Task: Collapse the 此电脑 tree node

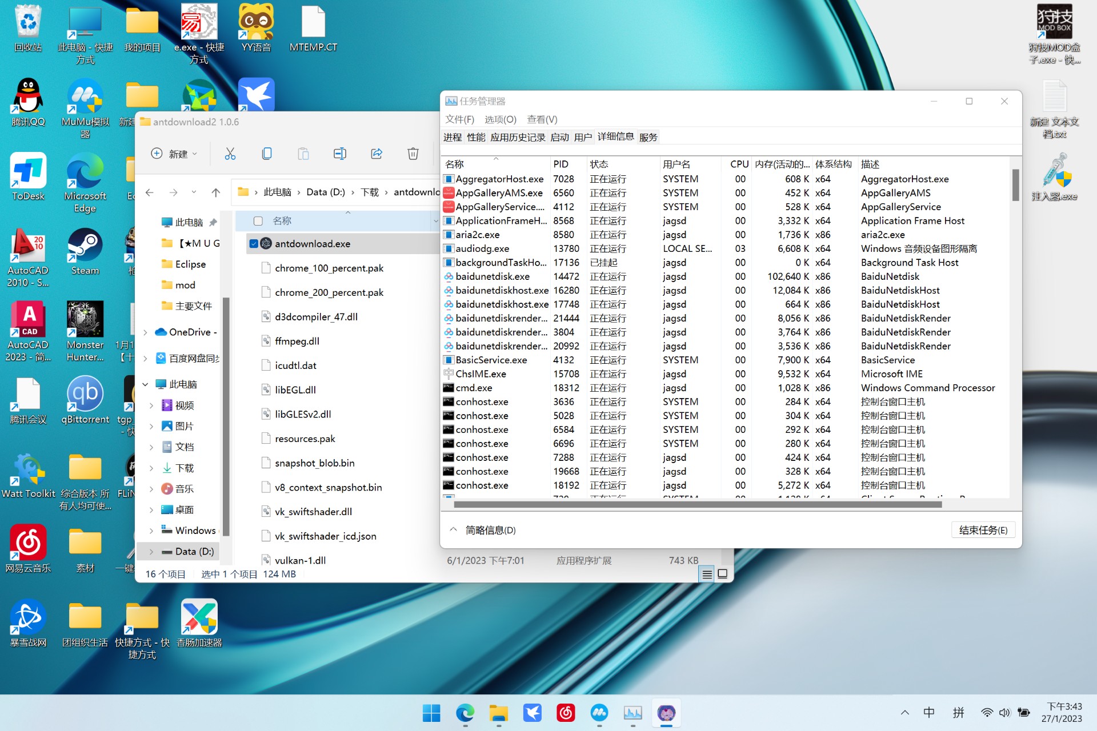Action: 145,384
